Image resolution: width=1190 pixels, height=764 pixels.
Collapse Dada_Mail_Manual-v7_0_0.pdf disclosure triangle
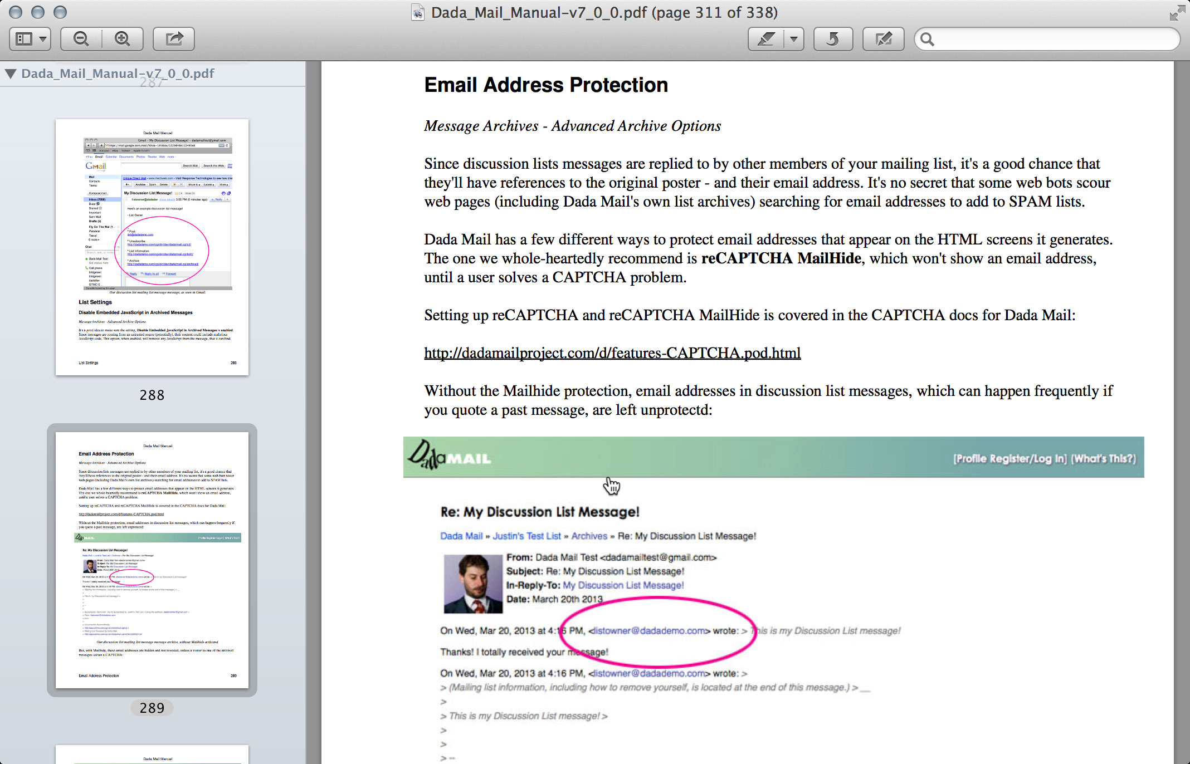[x=11, y=74]
